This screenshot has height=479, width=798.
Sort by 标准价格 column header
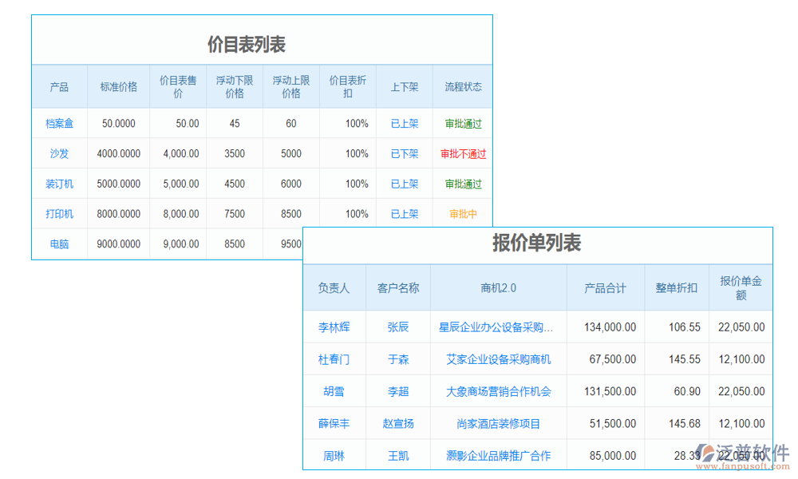pos(117,86)
